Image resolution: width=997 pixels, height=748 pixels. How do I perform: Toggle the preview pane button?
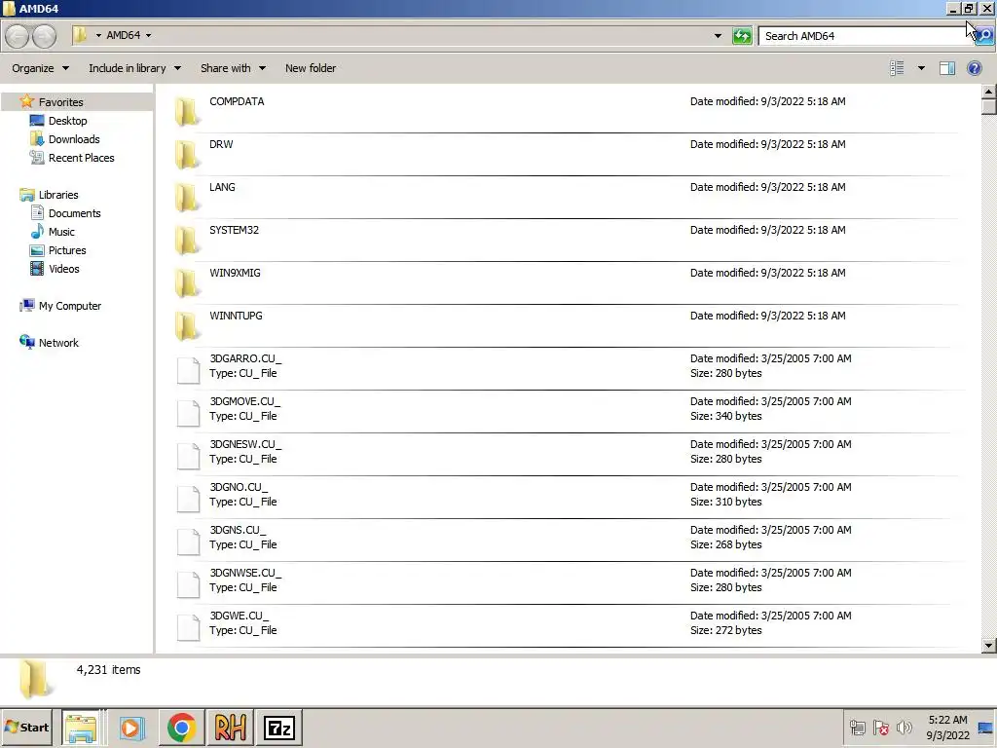tap(946, 68)
